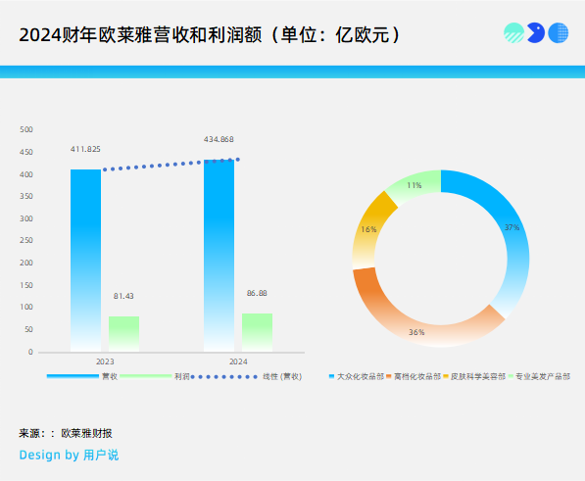Click the data label 81.43
The height and width of the screenshot is (481, 585).
123,296
